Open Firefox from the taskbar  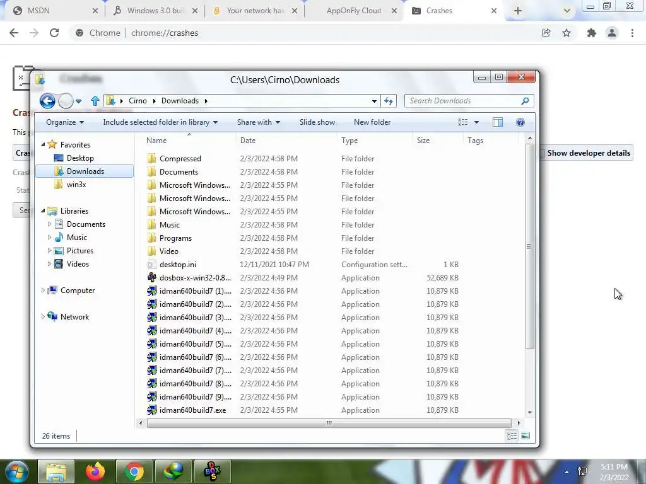[x=95, y=471]
